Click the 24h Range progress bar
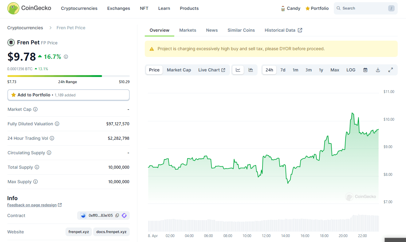This screenshot has height=242, width=406. coord(69,76)
